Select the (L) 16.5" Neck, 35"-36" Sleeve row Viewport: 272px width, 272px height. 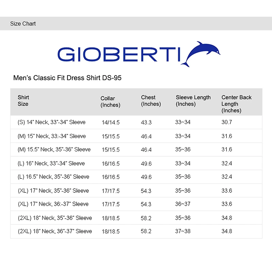pos(136,177)
